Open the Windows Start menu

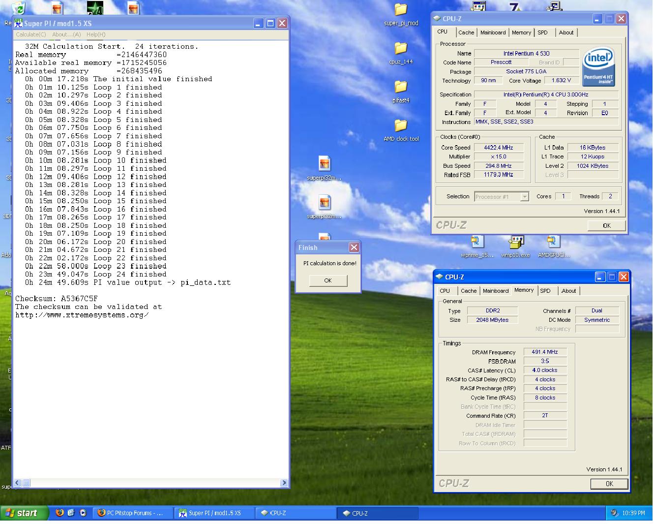(25, 513)
